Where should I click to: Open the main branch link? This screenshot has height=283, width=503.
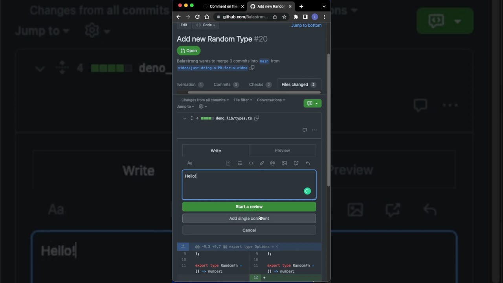click(x=264, y=61)
